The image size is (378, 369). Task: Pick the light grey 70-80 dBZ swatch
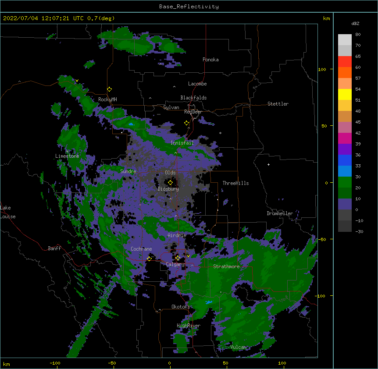pyautogui.click(x=345, y=40)
